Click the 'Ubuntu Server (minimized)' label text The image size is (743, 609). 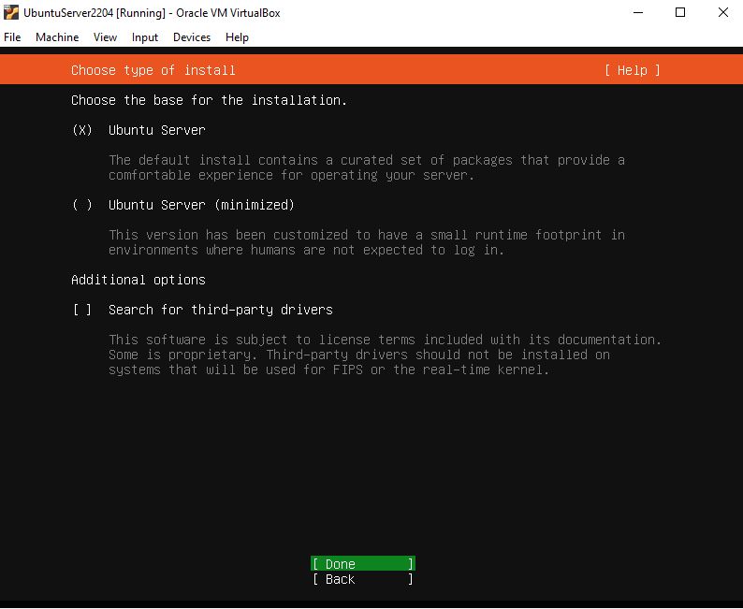point(201,205)
